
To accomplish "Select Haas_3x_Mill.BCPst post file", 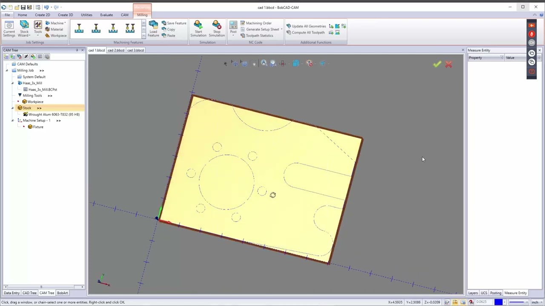I will click(x=40, y=89).
